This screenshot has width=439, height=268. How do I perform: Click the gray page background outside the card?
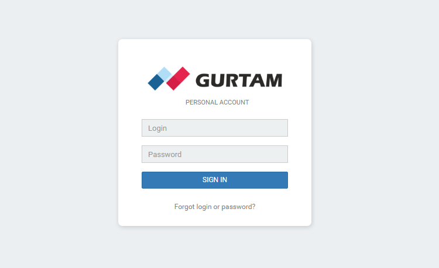pyautogui.click(x=56, y=134)
